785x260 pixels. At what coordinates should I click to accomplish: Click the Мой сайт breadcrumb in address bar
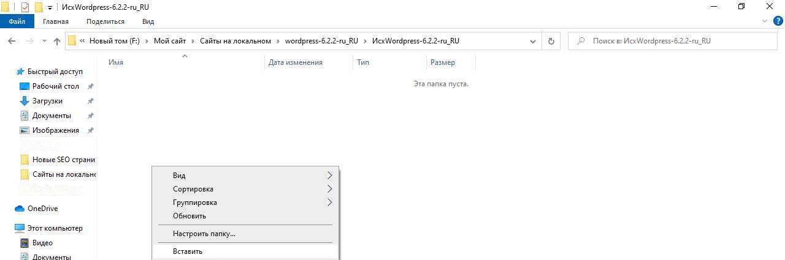point(170,41)
